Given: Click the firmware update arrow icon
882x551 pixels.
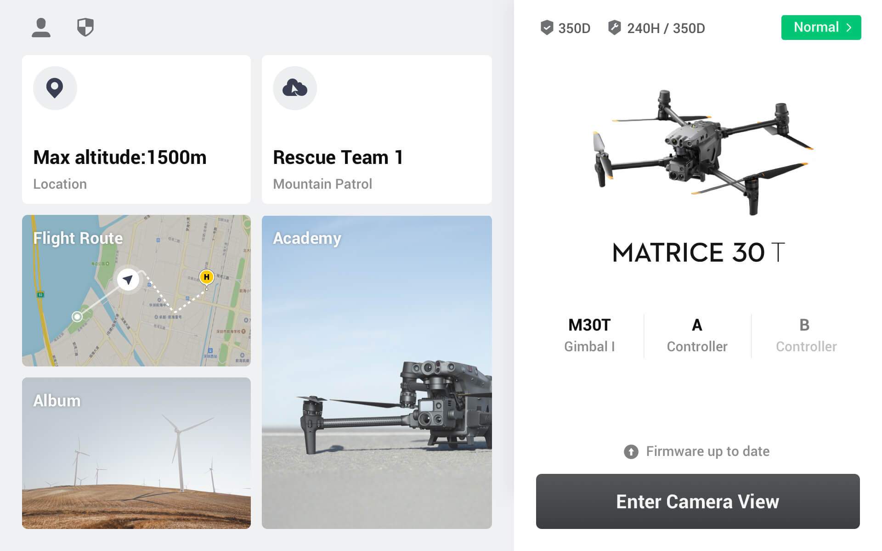Looking at the screenshot, I should click(631, 452).
